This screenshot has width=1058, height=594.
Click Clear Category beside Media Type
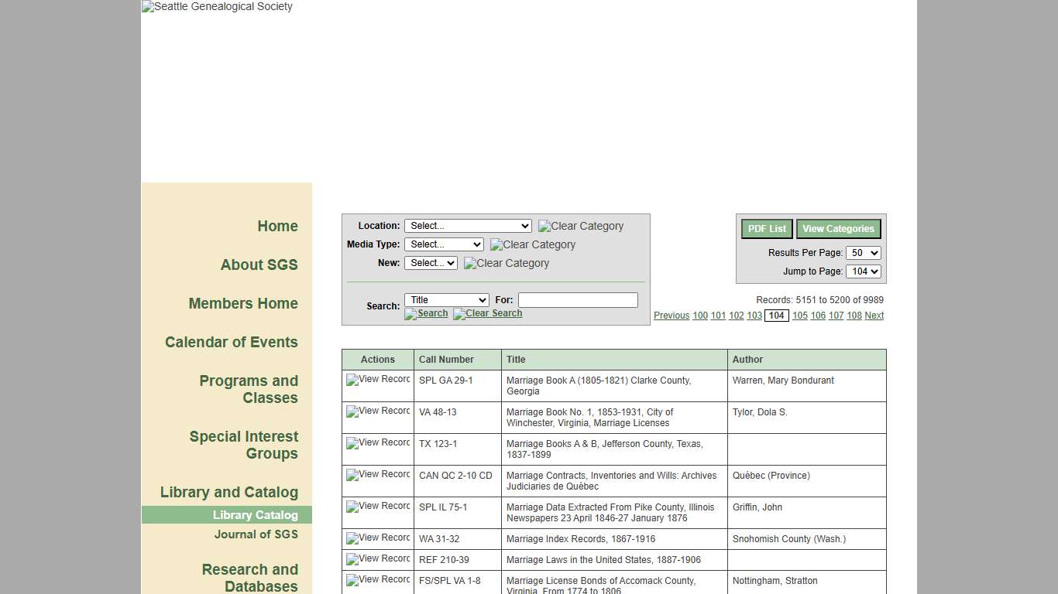532,244
